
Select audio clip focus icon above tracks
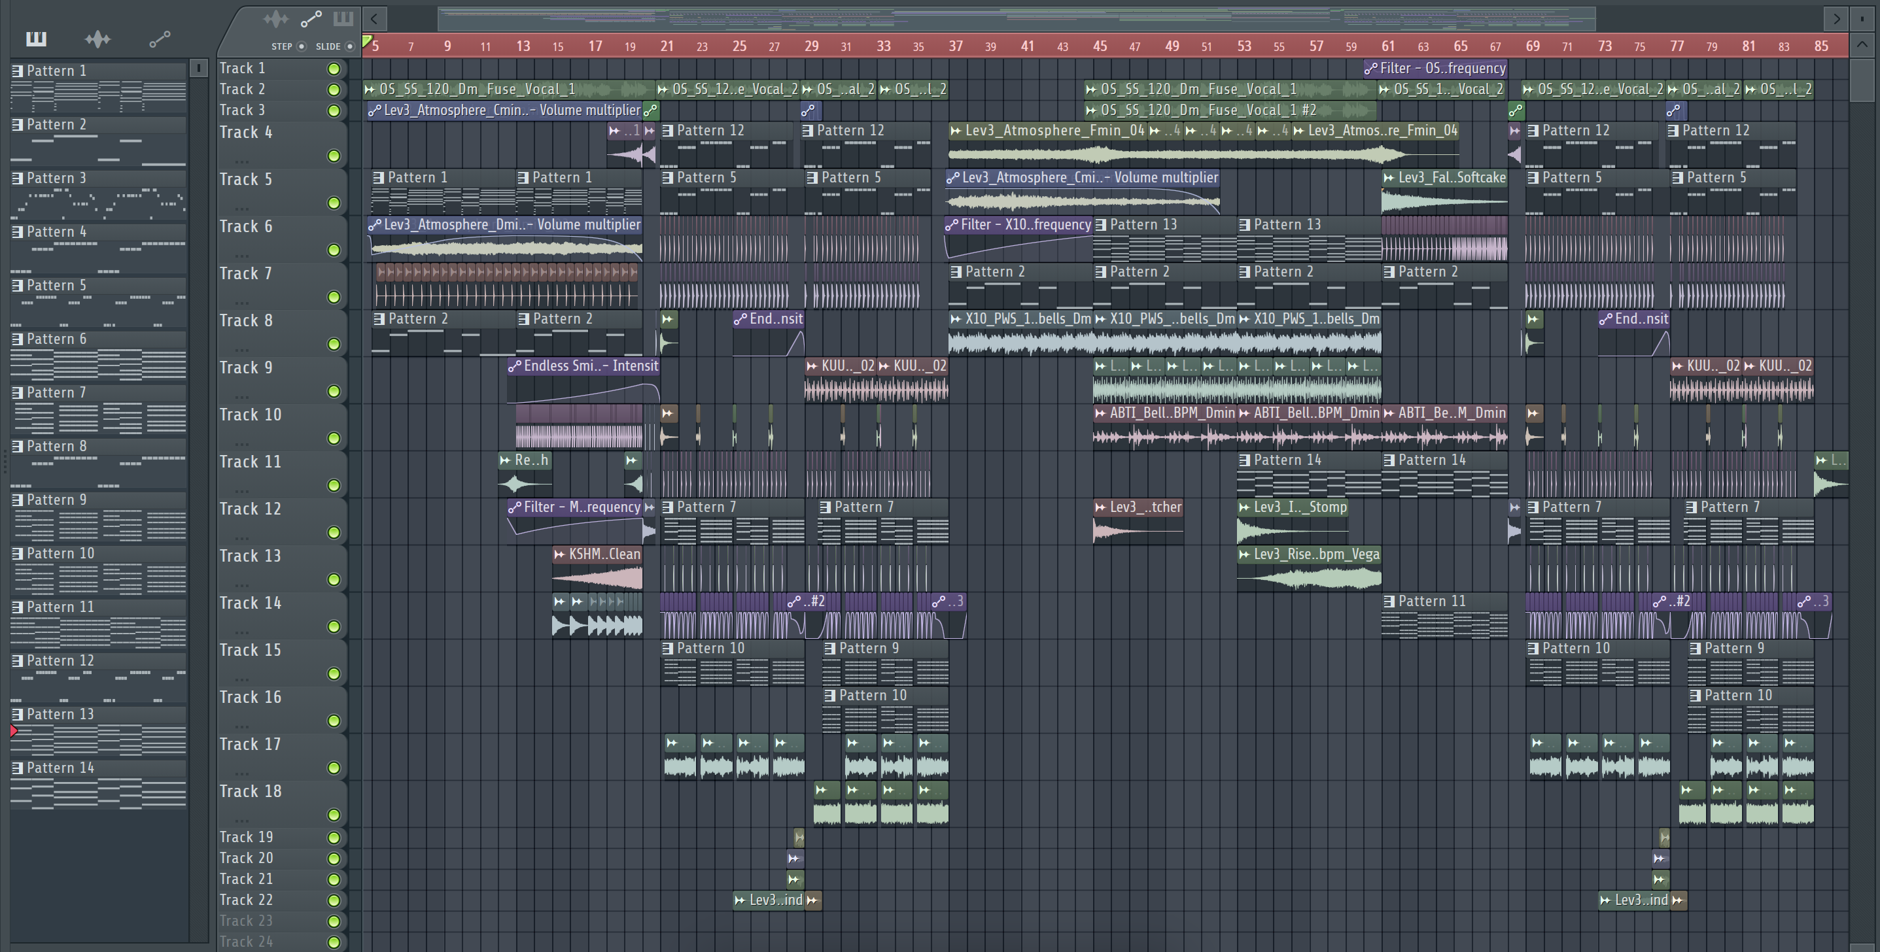(275, 18)
